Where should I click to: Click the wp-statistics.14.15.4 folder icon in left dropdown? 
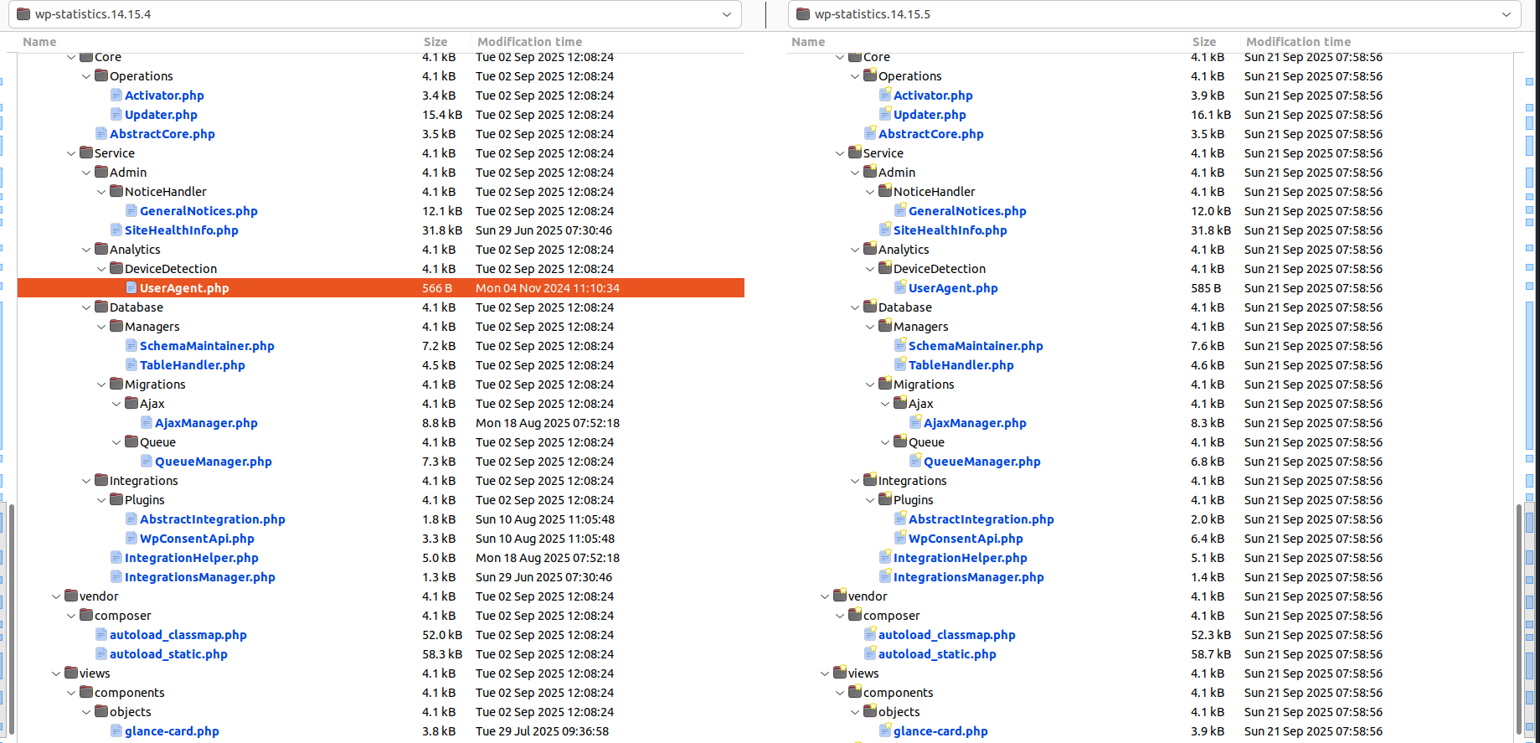tap(23, 14)
